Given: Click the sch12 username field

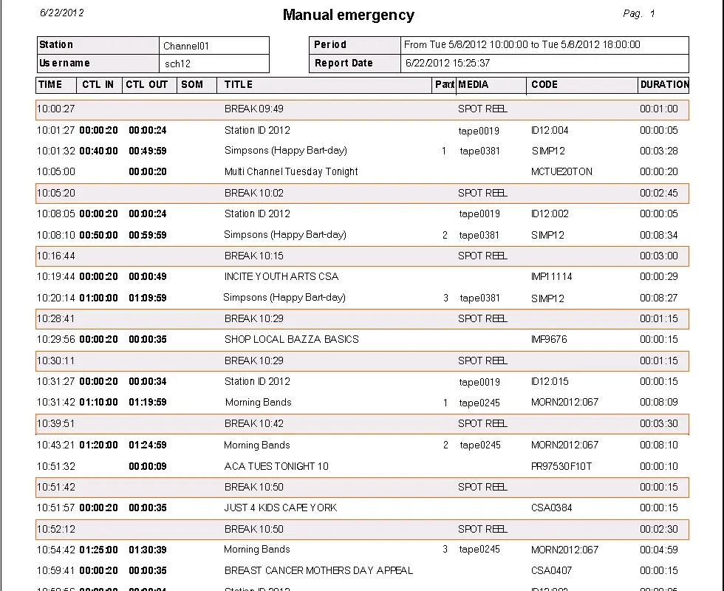Looking at the screenshot, I should pyautogui.click(x=214, y=64).
